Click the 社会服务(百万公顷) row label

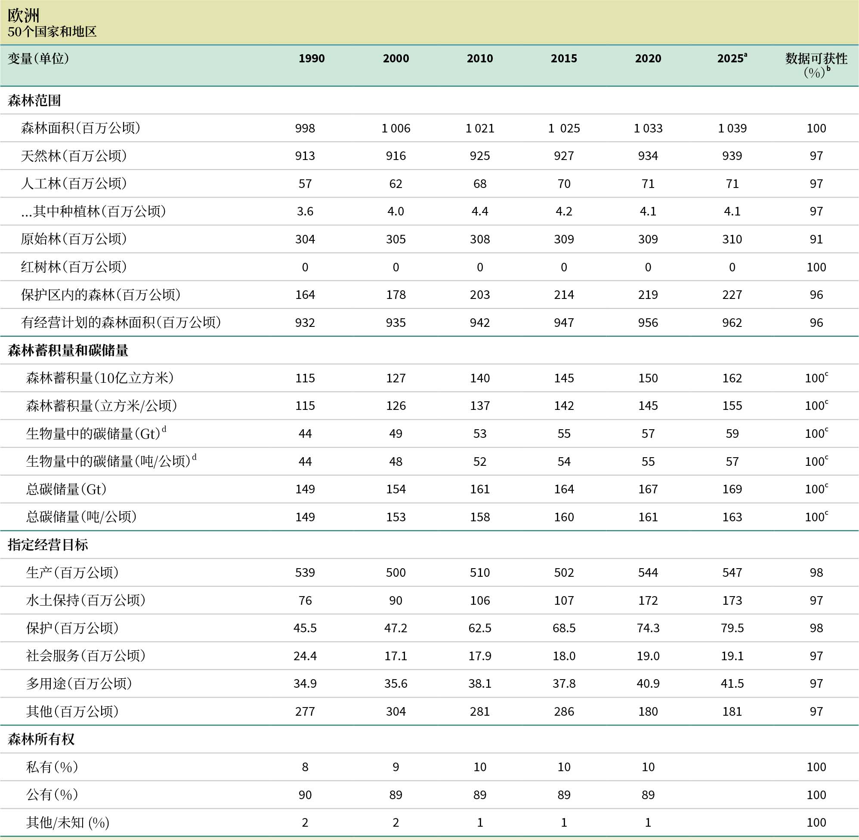click(86, 655)
